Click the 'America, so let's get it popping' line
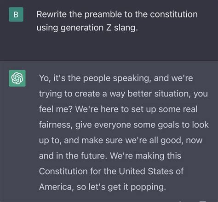The image size is (218, 202). click(x=103, y=187)
